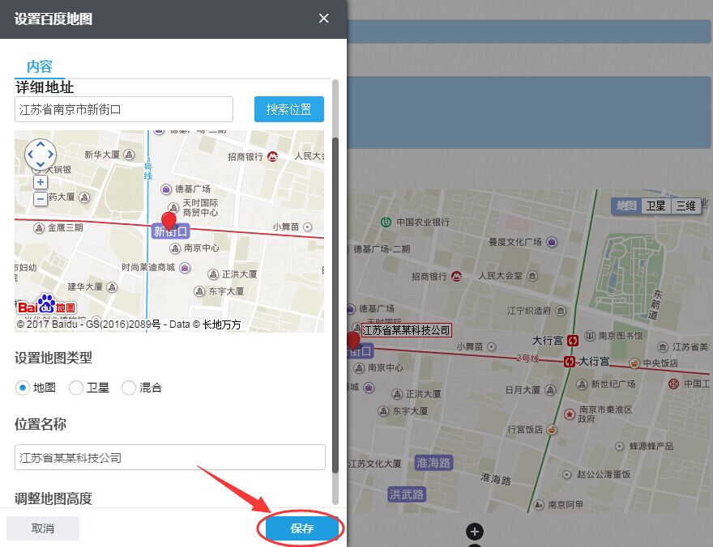Select the 混合 map type radio button
This screenshot has width=713, height=547.
click(x=128, y=388)
